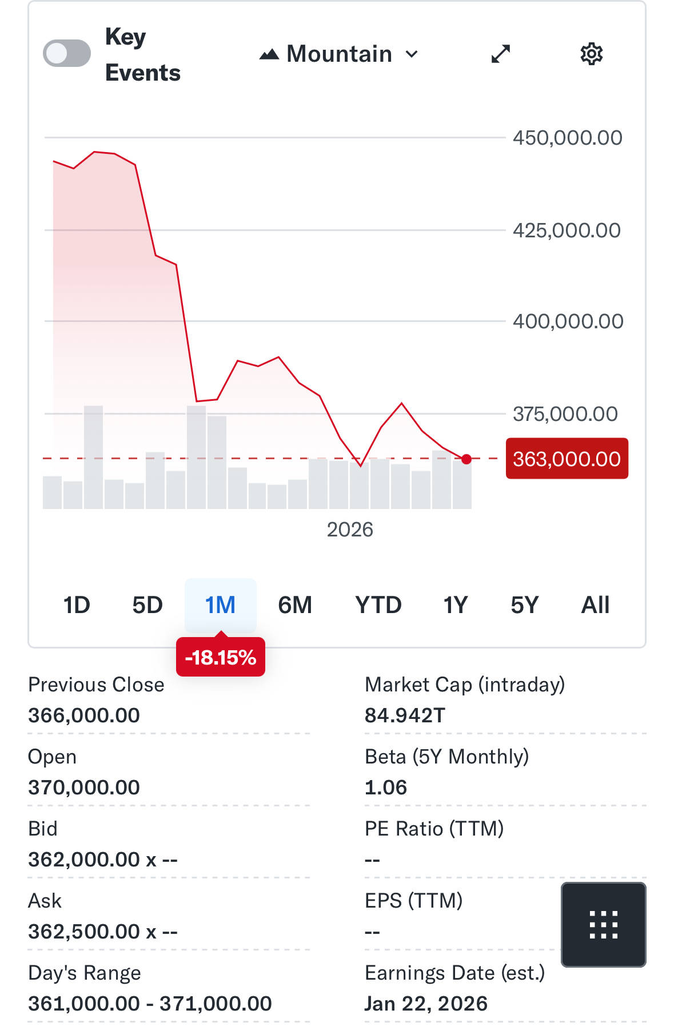Click the chevron next to Mountain
Viewport: 674px width, 1030px height.
pyautogui.click(x=412, y=55)
